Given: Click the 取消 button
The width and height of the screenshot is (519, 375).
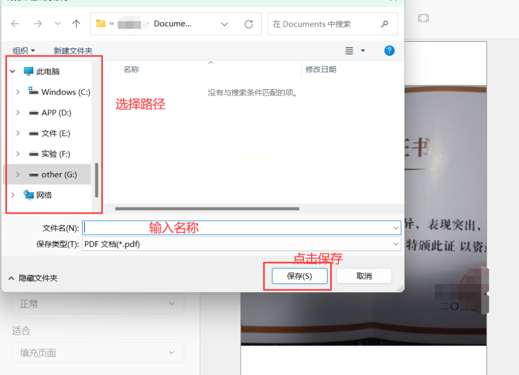Looking at the screenshot, I should pyautogui.click(x=364, y=276).
